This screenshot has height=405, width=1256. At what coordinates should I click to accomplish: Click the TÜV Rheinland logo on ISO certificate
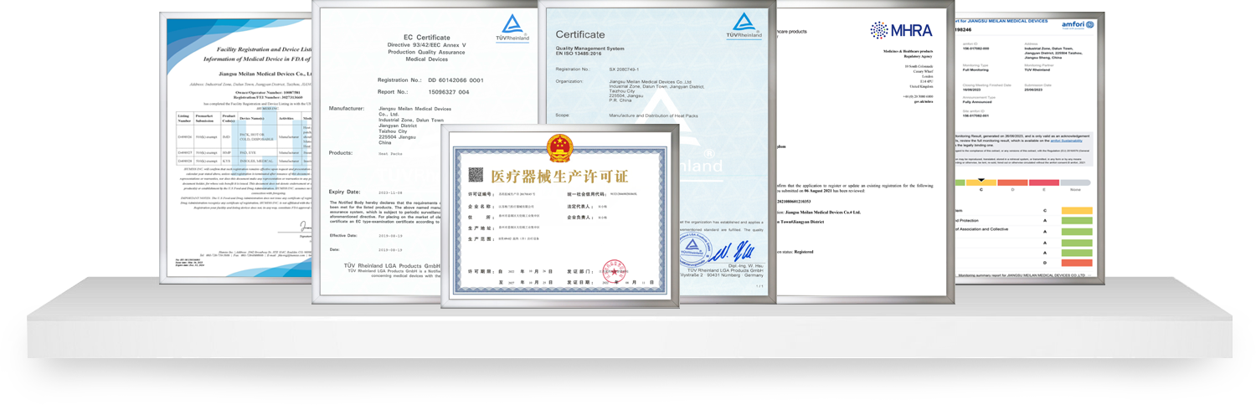click(744, 26)
